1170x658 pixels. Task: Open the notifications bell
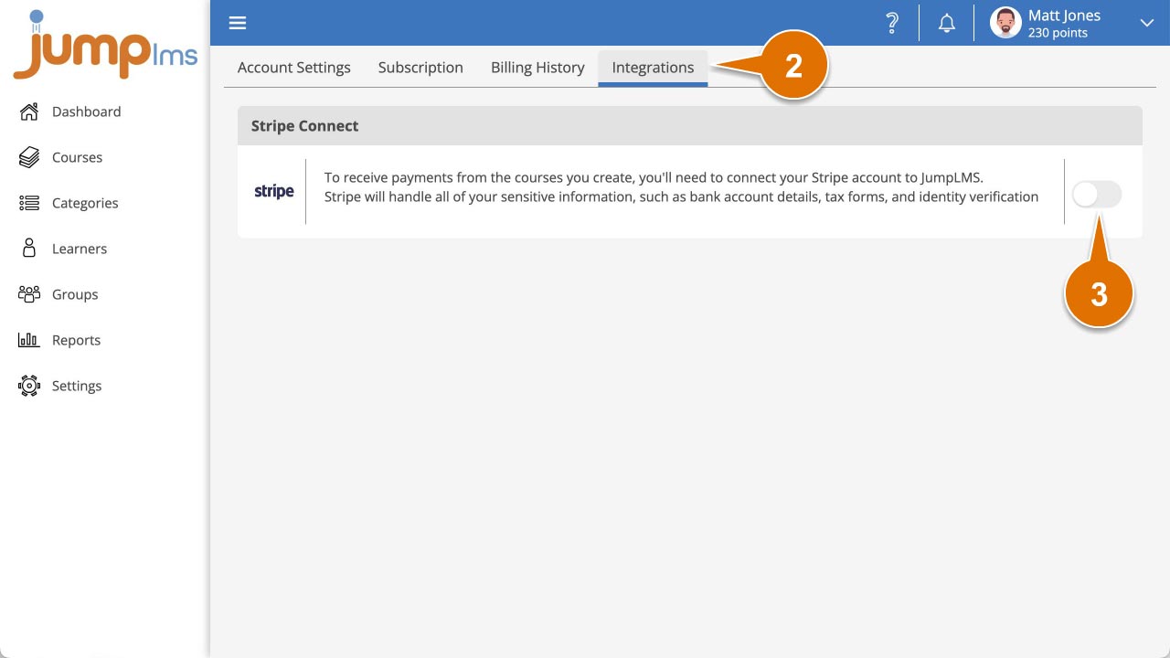[946, 22]
